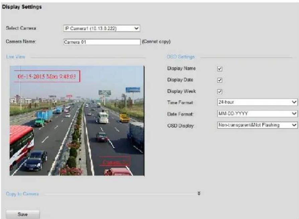This screenshot has width=299, height=219.
Task: Click the Save button
Action: 23,214
